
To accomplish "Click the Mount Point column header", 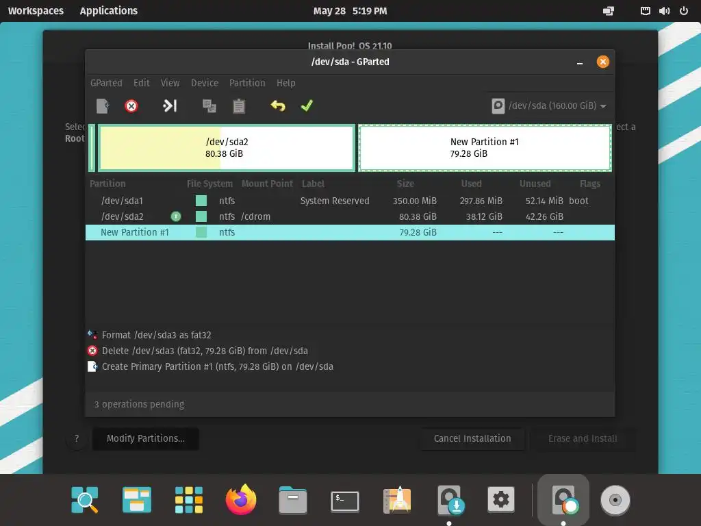I will click(x=267, y=184).
